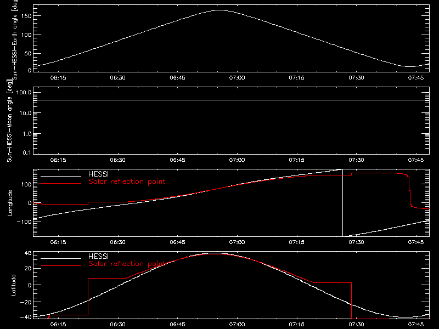Click 100 tick on Earth angle axis
439x329 pixels.
click(x=26, y=35)
